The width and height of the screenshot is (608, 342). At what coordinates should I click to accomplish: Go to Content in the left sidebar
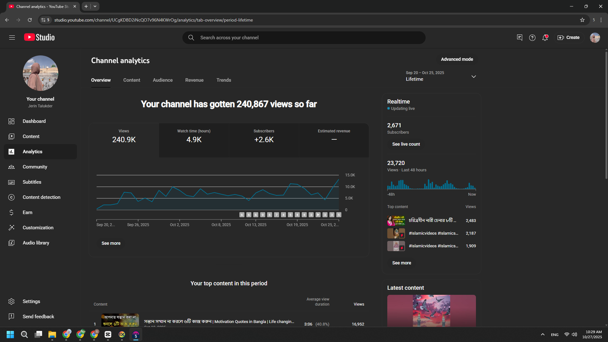40,136
